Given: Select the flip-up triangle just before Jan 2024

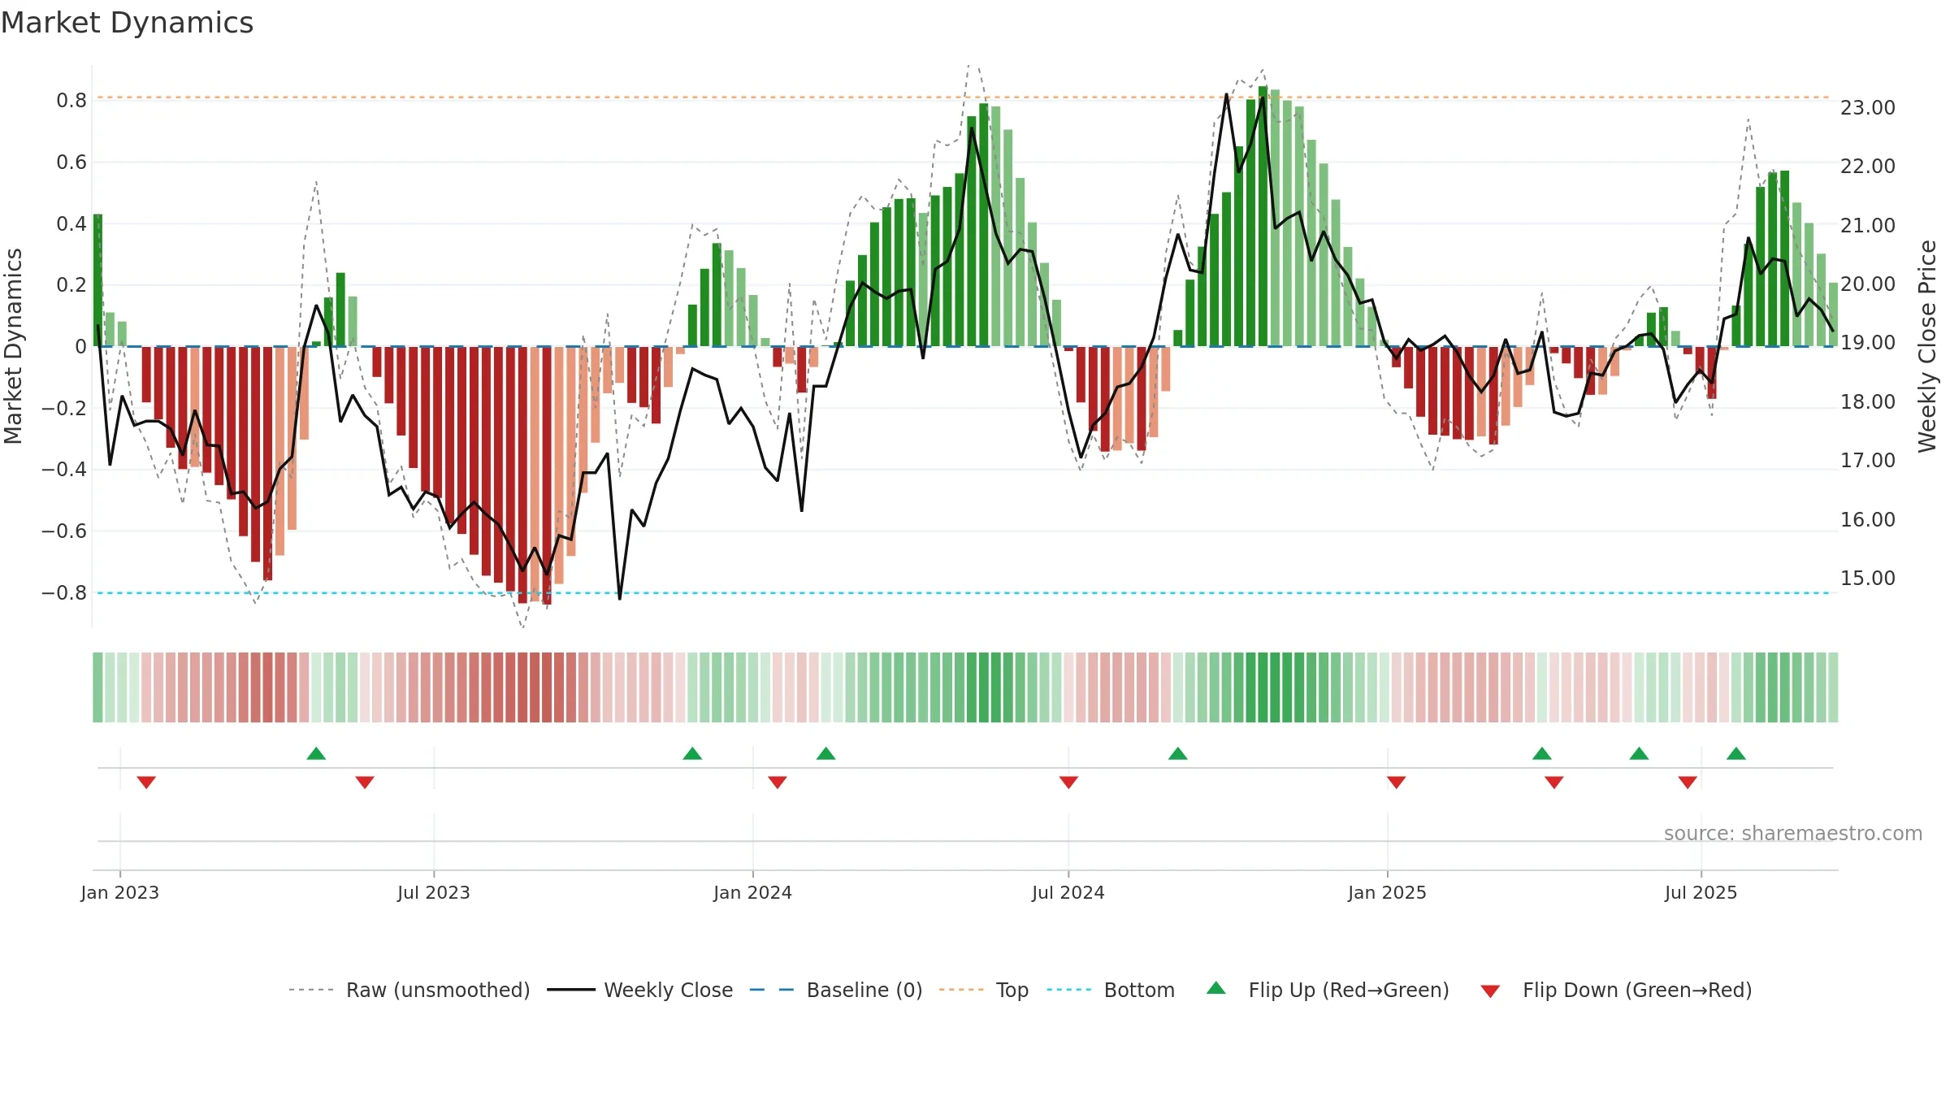Looking at the screenshot, I should click(692, 753).
